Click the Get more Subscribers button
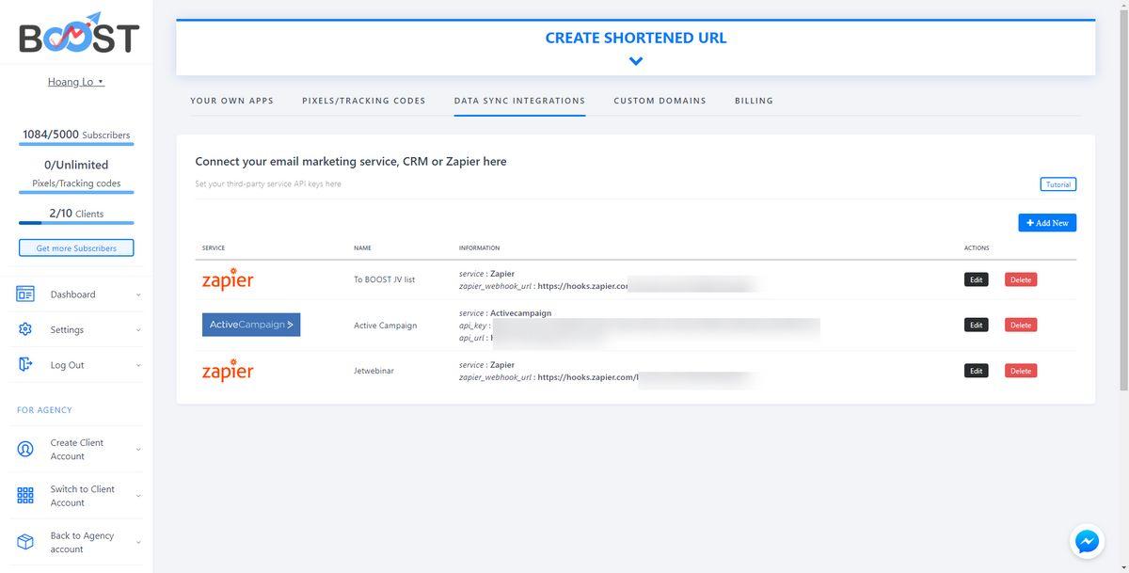Viewport: 1129px width, 573px height. (x=76, y=248)
